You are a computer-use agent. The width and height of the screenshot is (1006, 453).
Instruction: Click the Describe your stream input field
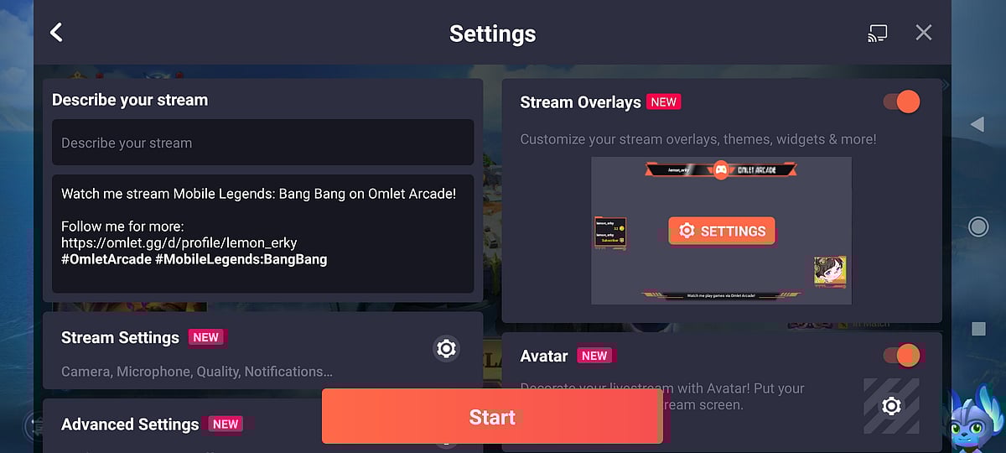pyautogui.click(x=262, y=143)
